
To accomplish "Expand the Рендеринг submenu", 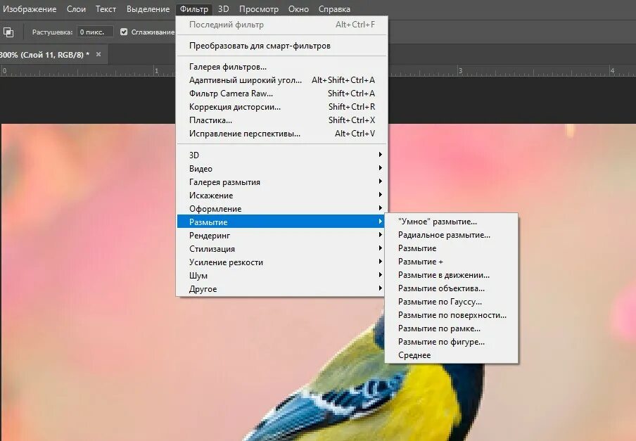I will [x=281, y=236].
